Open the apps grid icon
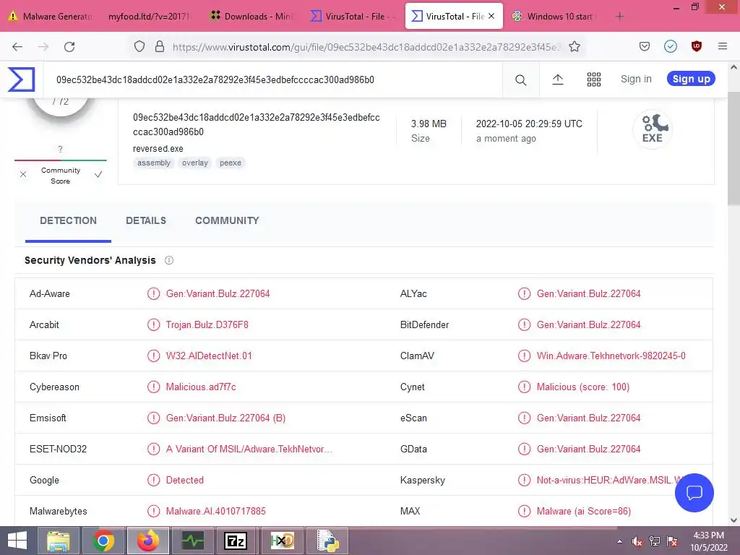740x555 pixels. [x=594, y=79]
